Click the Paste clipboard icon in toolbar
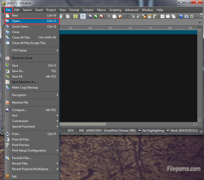Image resolution: width=204 pixels, height=180 pixels. click(120, 16)
